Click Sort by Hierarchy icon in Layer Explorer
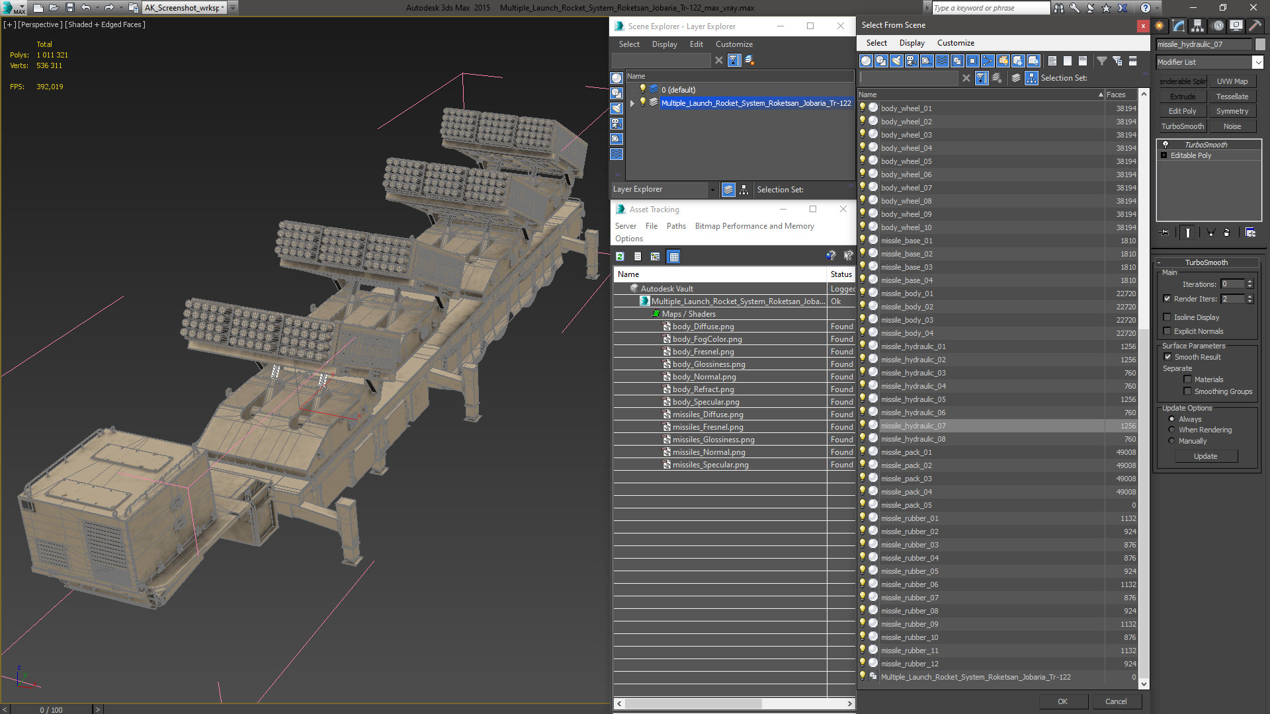Viewport: 1270px width, 714px height. click(x=744, y=190)
